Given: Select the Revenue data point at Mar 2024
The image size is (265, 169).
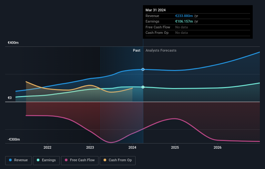Looking at the screenshot, I should coord(143,69).
